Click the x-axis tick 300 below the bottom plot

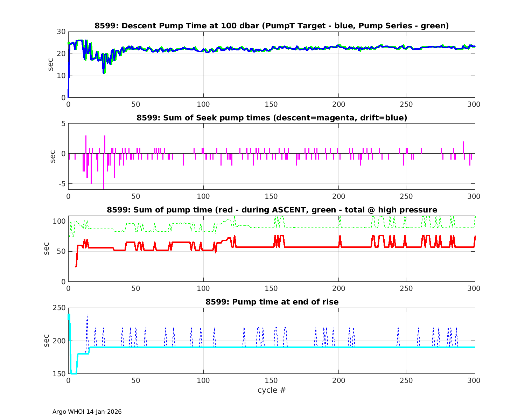(x=474, y=380)
